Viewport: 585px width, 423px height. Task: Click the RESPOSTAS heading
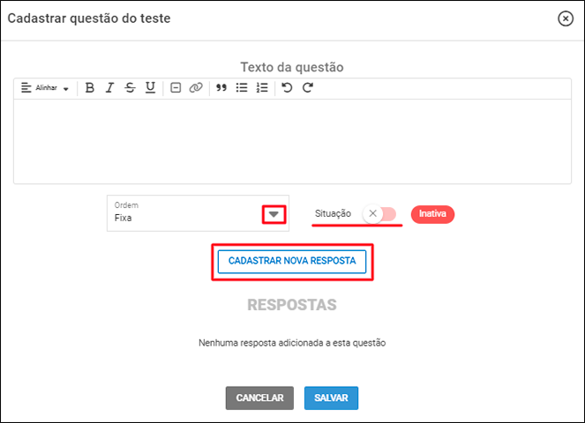tap(292, 305)
